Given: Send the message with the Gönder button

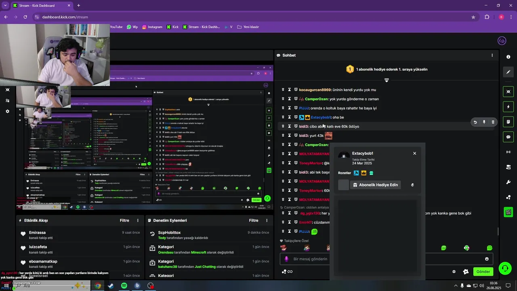Looking at the screenshot, I should click(x=483, y=272).
